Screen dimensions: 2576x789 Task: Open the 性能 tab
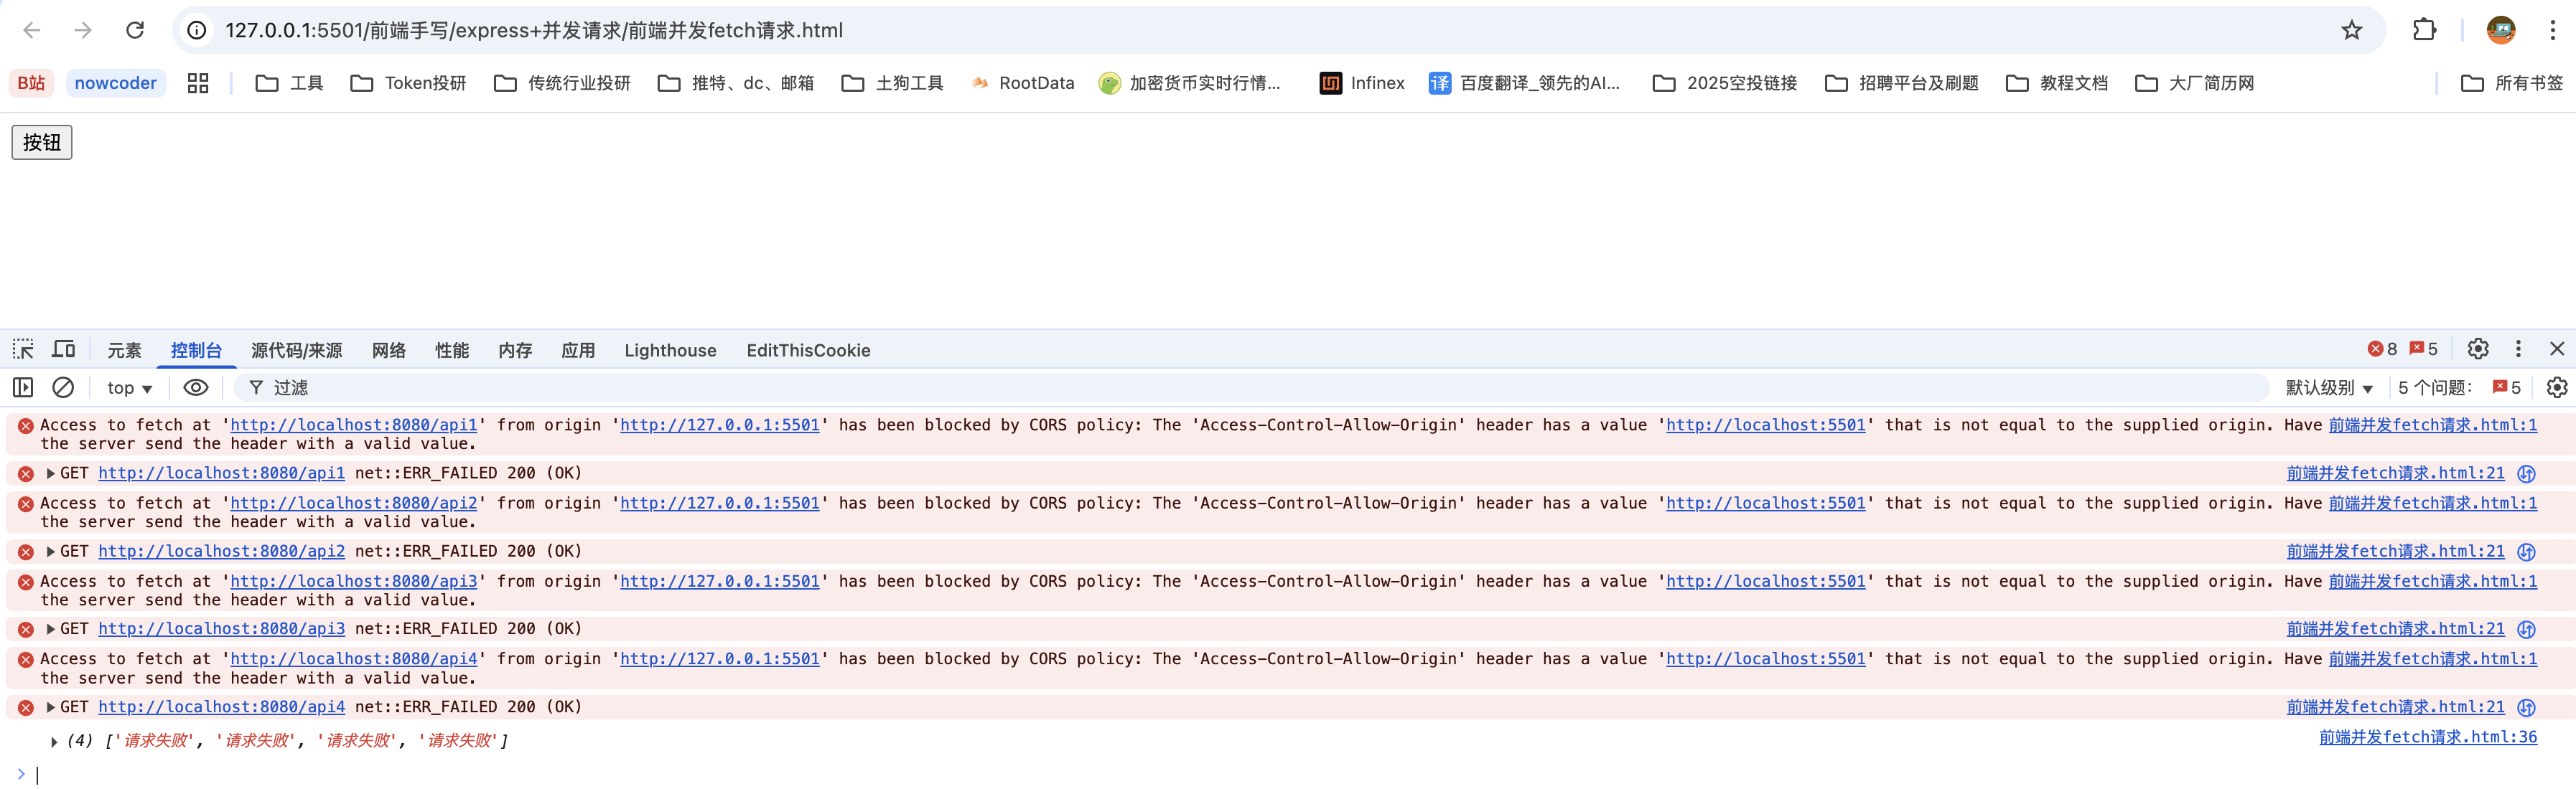452,349
